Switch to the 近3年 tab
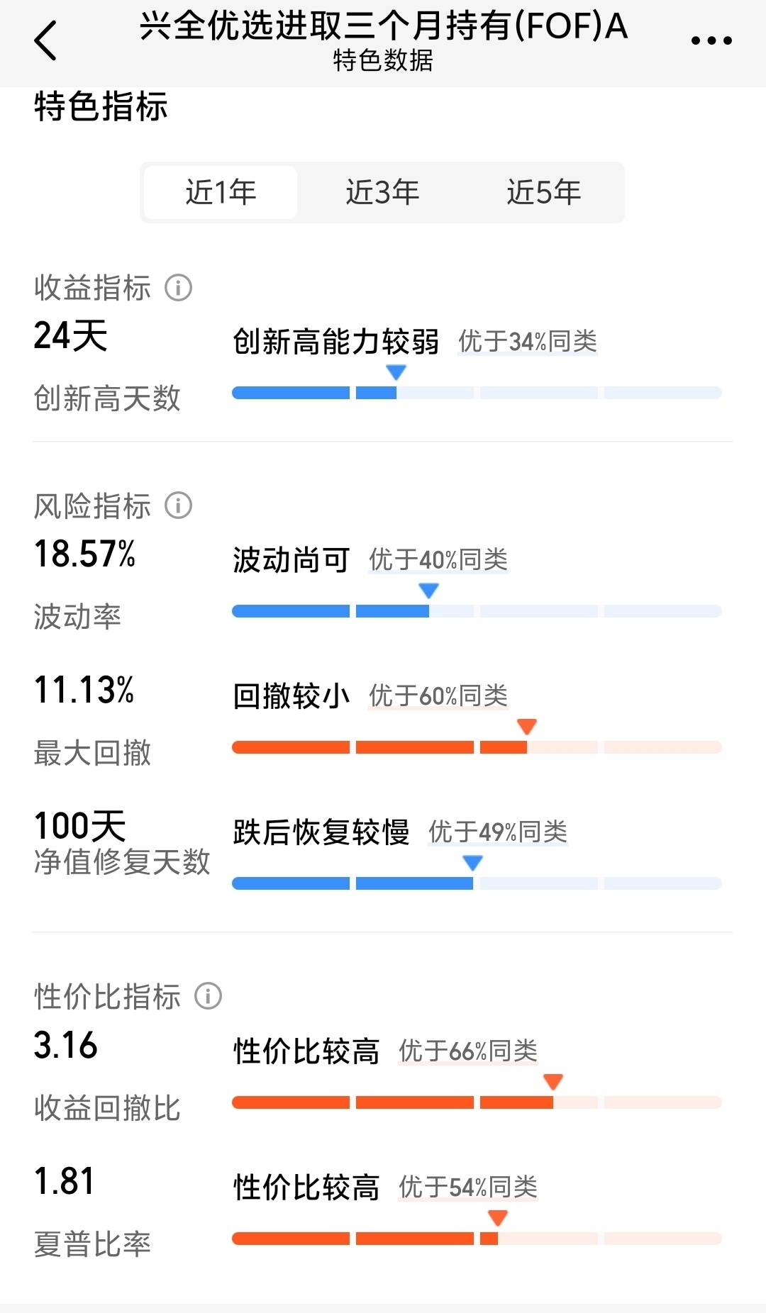The width and height of the screenshot is (766, 1313). point(382,192)
